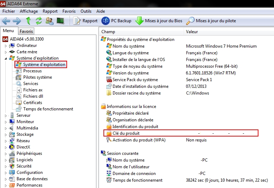Click the green Refresh arrows icon
274x188 pixels.
(x=38, y=21)
